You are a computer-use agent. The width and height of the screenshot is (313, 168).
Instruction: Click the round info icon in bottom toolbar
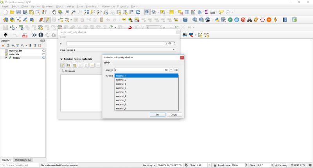tap(41, 35)
